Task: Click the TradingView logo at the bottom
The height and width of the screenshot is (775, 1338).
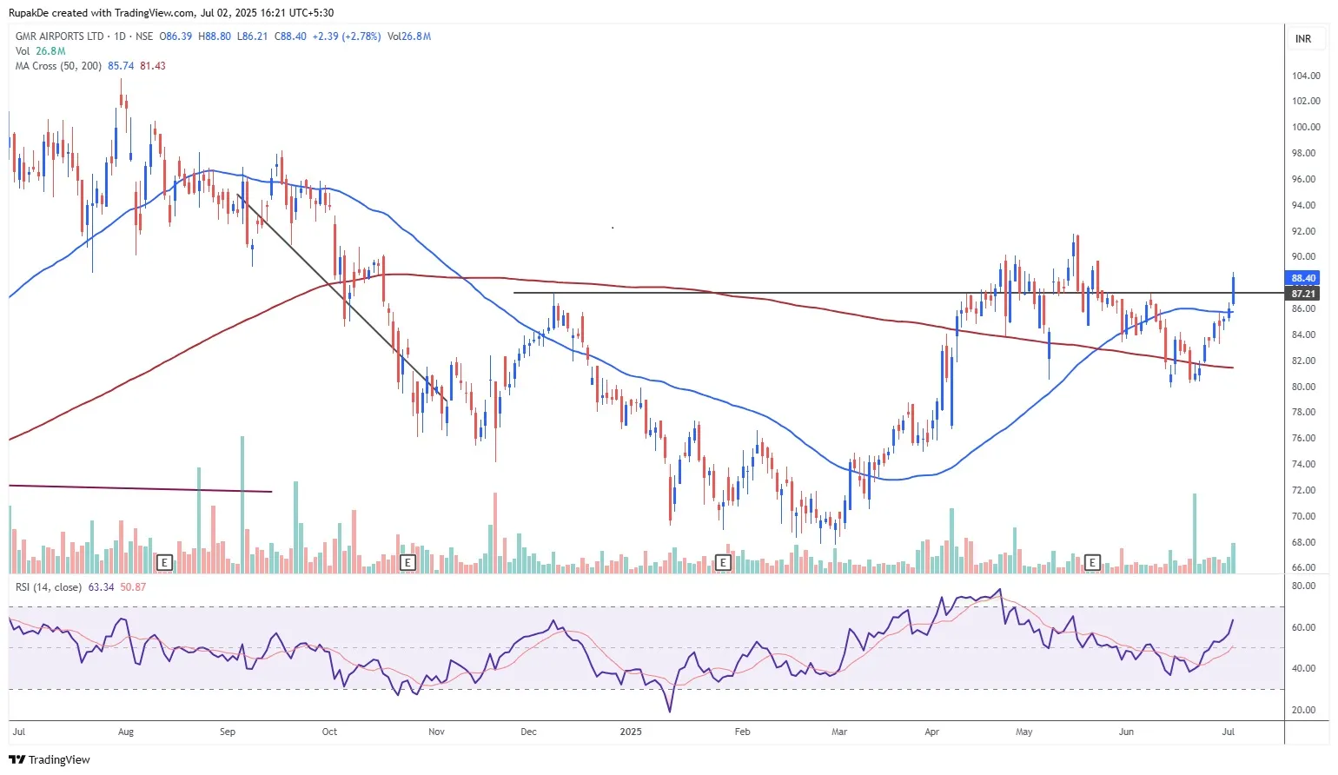Action: (50, 760)
